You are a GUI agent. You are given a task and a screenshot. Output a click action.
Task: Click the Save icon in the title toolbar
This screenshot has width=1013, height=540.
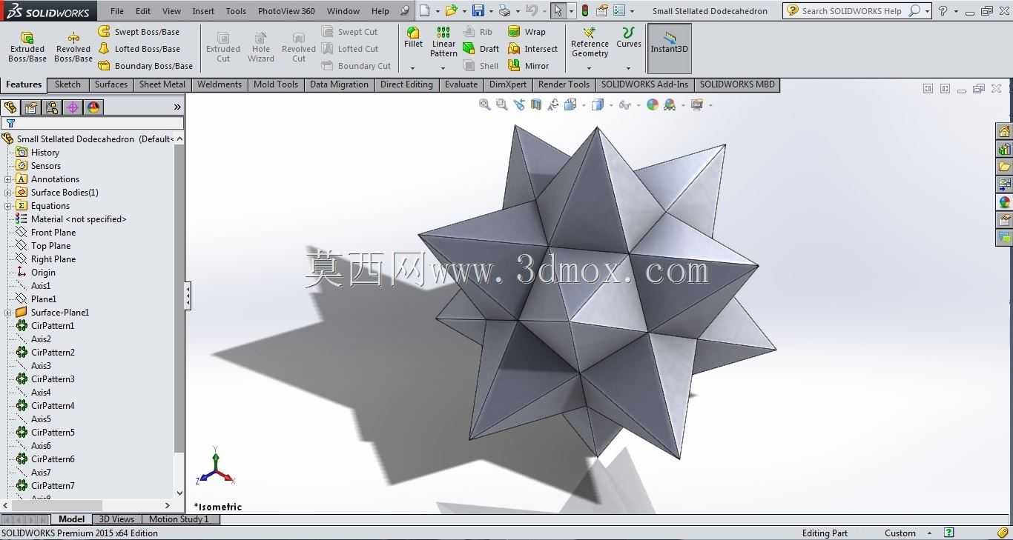(x=478, y=10)
